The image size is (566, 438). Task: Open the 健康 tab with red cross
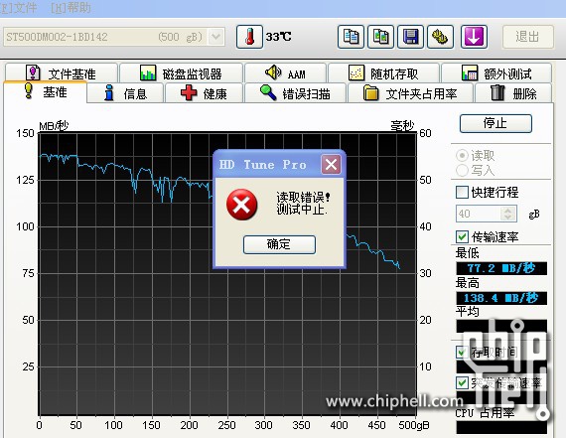205,93
